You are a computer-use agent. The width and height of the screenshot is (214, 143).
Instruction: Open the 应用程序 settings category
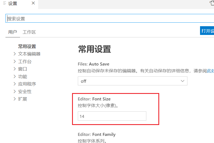pos(27,84)
